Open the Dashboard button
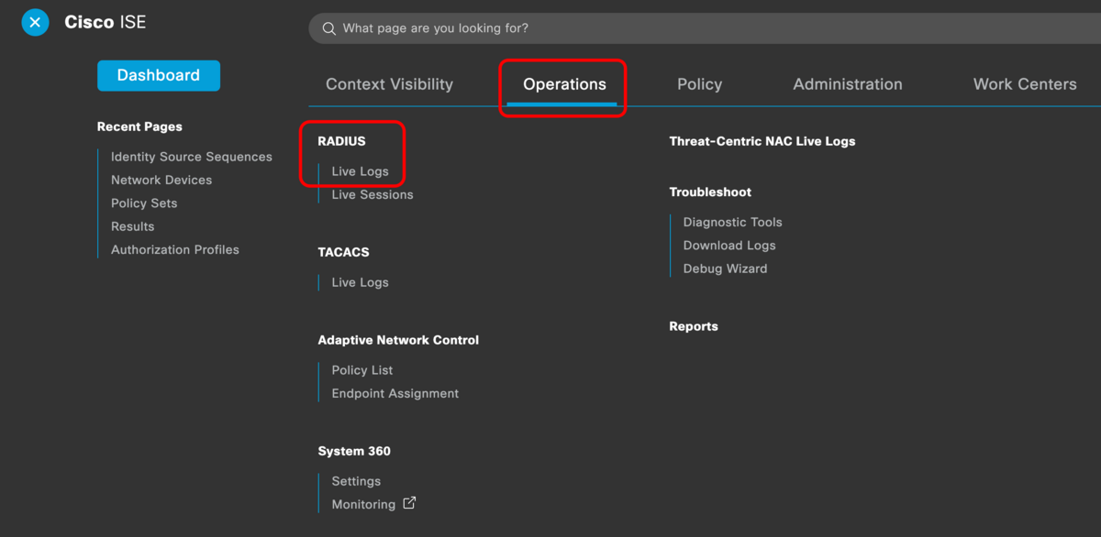 point(159,75)
